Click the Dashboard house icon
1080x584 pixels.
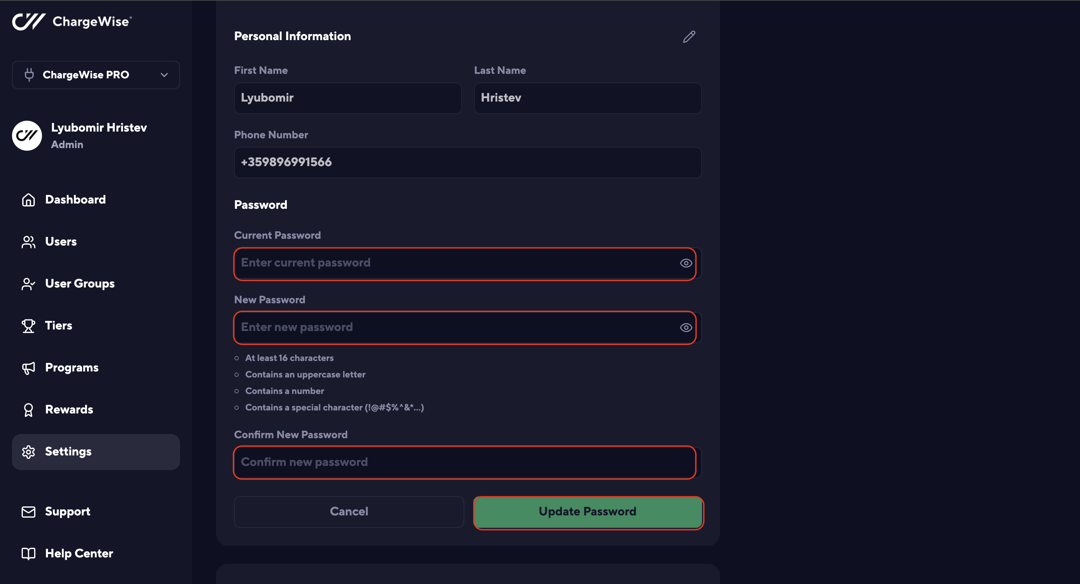coord(28,200)
